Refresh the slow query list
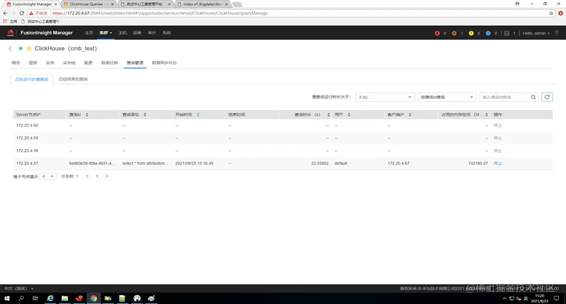This screenshot has width=566, height=304. pyautogui.click(x=547, y=97)
